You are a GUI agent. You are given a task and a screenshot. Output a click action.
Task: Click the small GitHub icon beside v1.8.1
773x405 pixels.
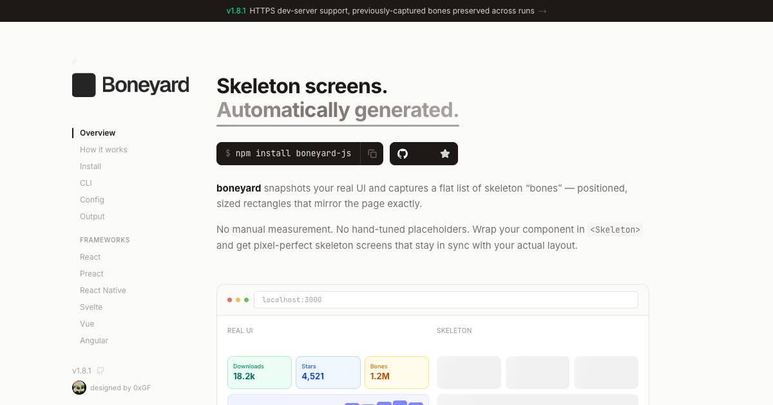coord(100,371)
